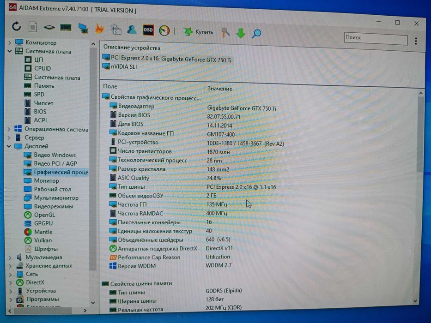431x323 pixels.
Task: Collapse the Системная плата tree node
Action: (10, 51)
